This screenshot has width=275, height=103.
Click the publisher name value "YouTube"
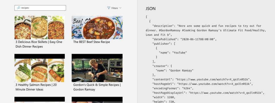(x=180, y=53)
